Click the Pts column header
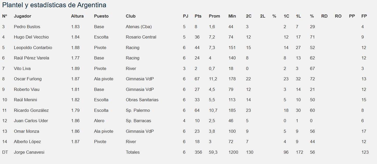This screenshot has width=377, height=164. pos(198,16)
